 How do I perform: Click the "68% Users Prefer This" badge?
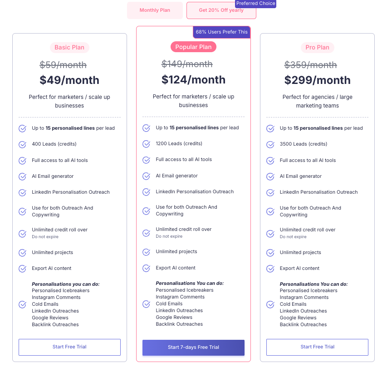[x=221, y=32]
